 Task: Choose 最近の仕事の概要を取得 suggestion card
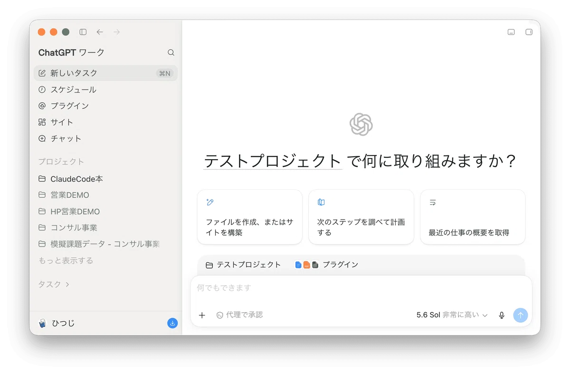[473, 217]
